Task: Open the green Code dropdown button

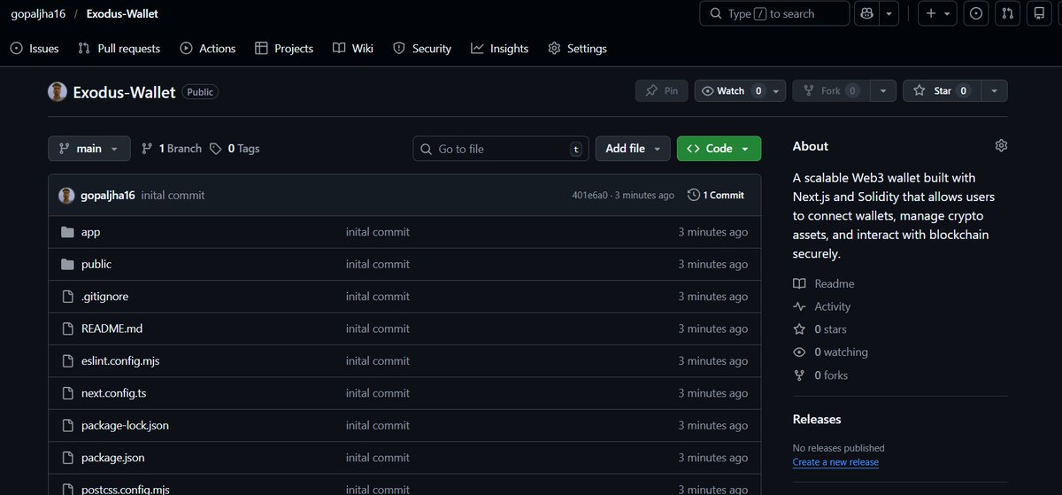Action: tap(719, 149)
